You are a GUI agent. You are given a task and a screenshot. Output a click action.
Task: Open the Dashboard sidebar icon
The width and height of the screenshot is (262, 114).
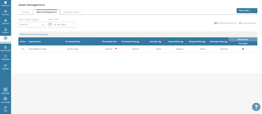click(x=5, y=3)
